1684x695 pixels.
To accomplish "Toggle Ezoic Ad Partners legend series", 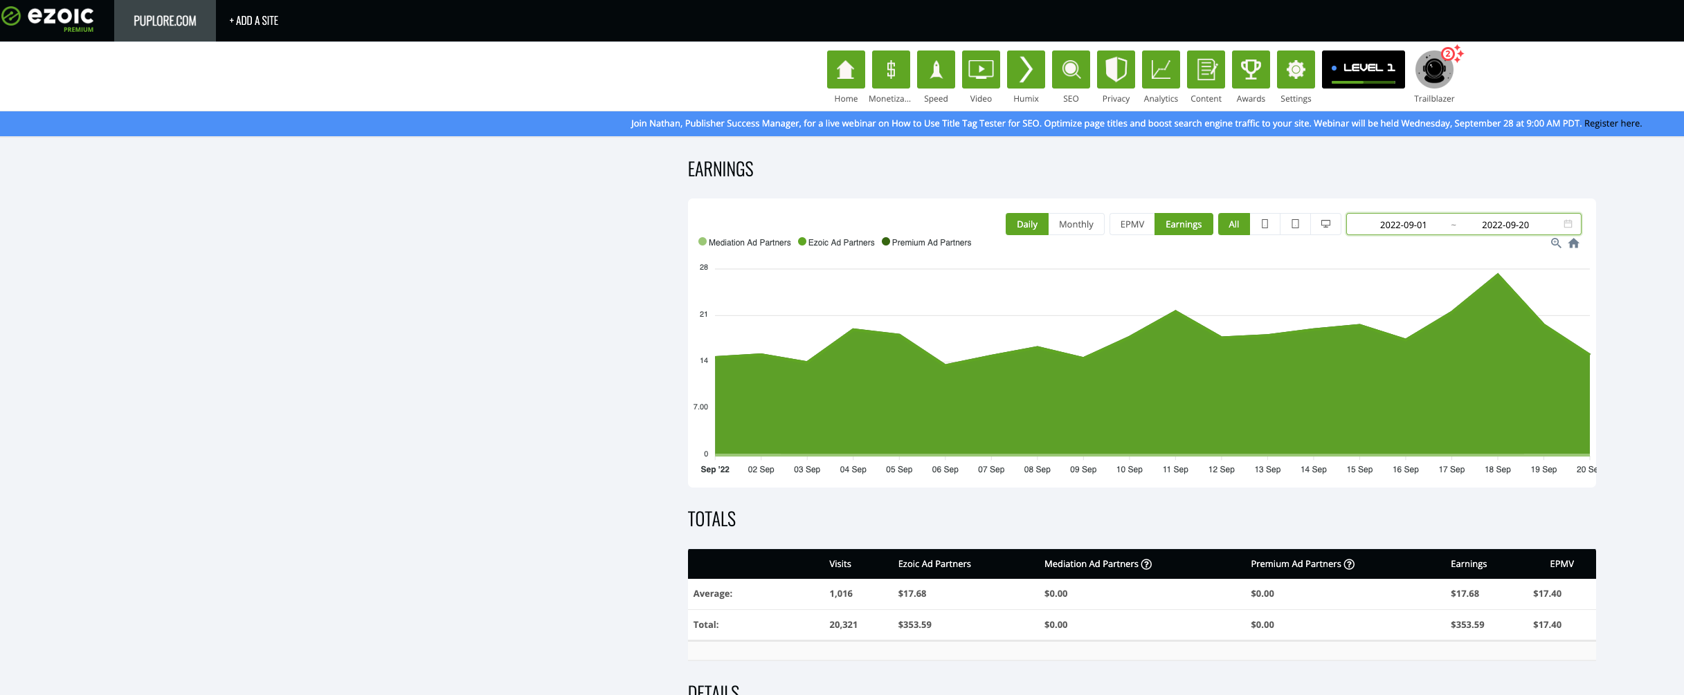I will [836, 243].
